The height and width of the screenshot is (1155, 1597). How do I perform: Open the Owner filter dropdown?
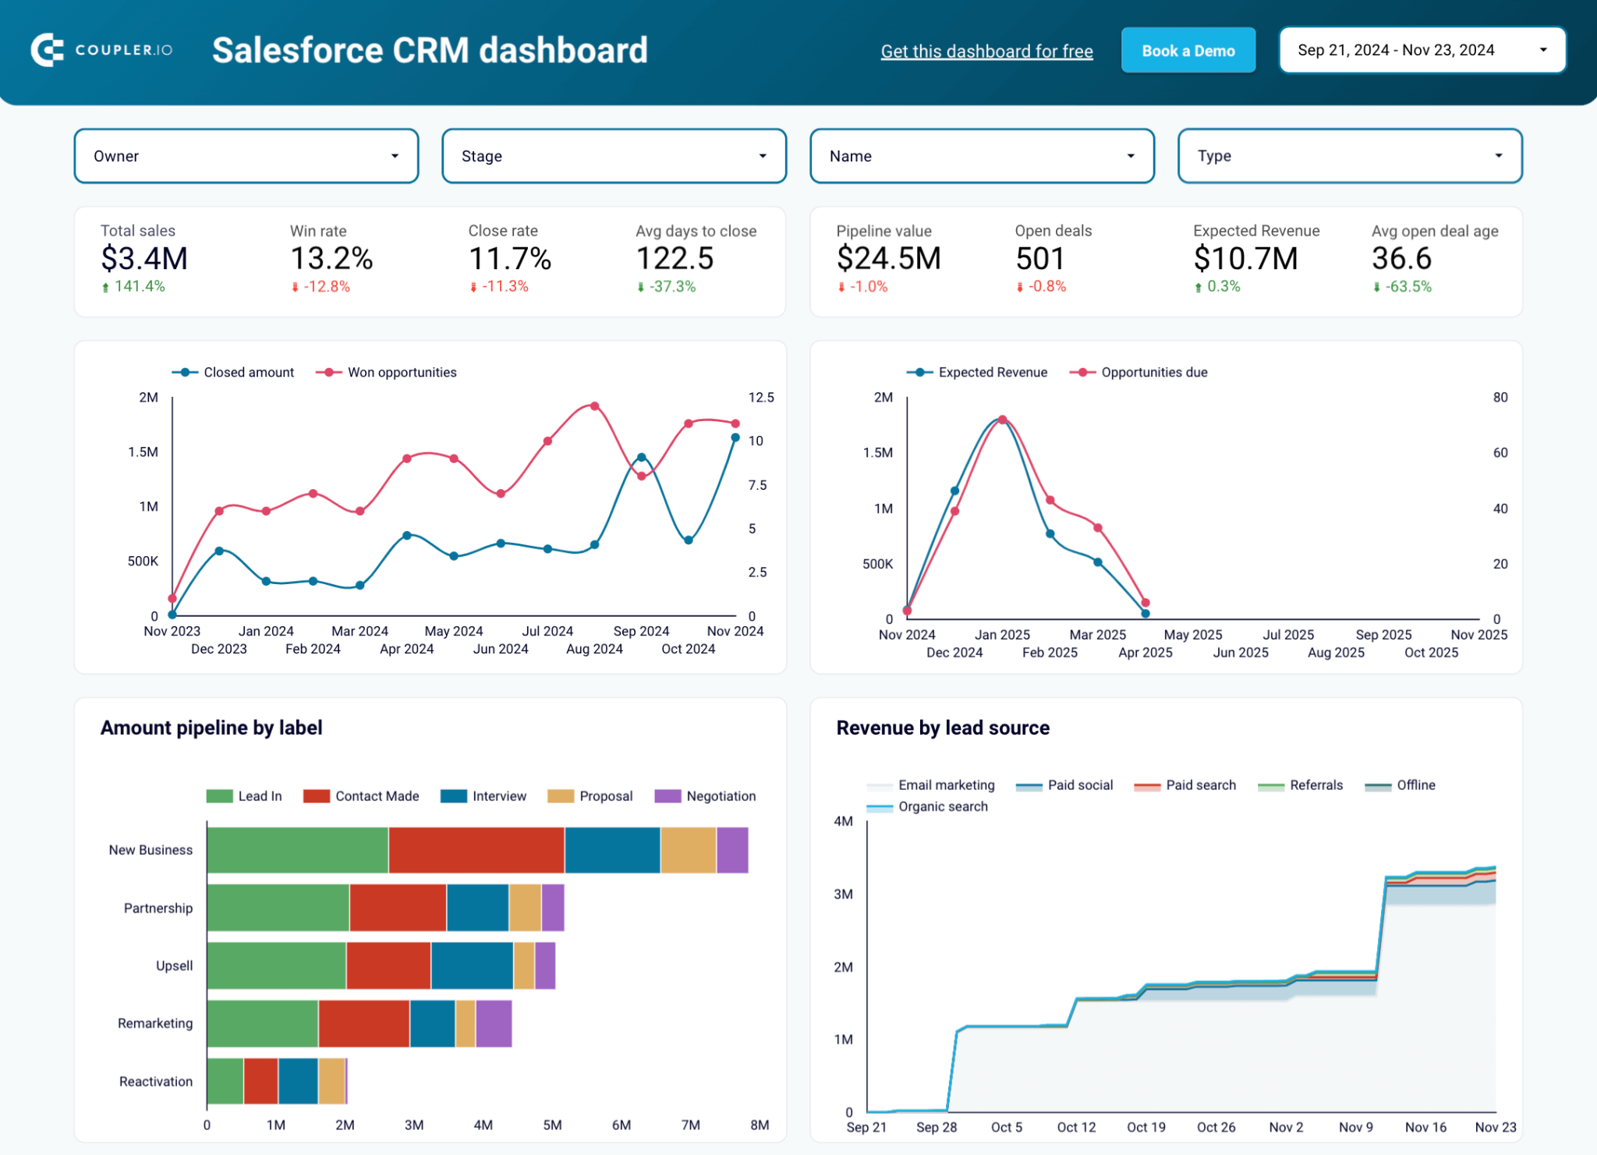[246, 155]
